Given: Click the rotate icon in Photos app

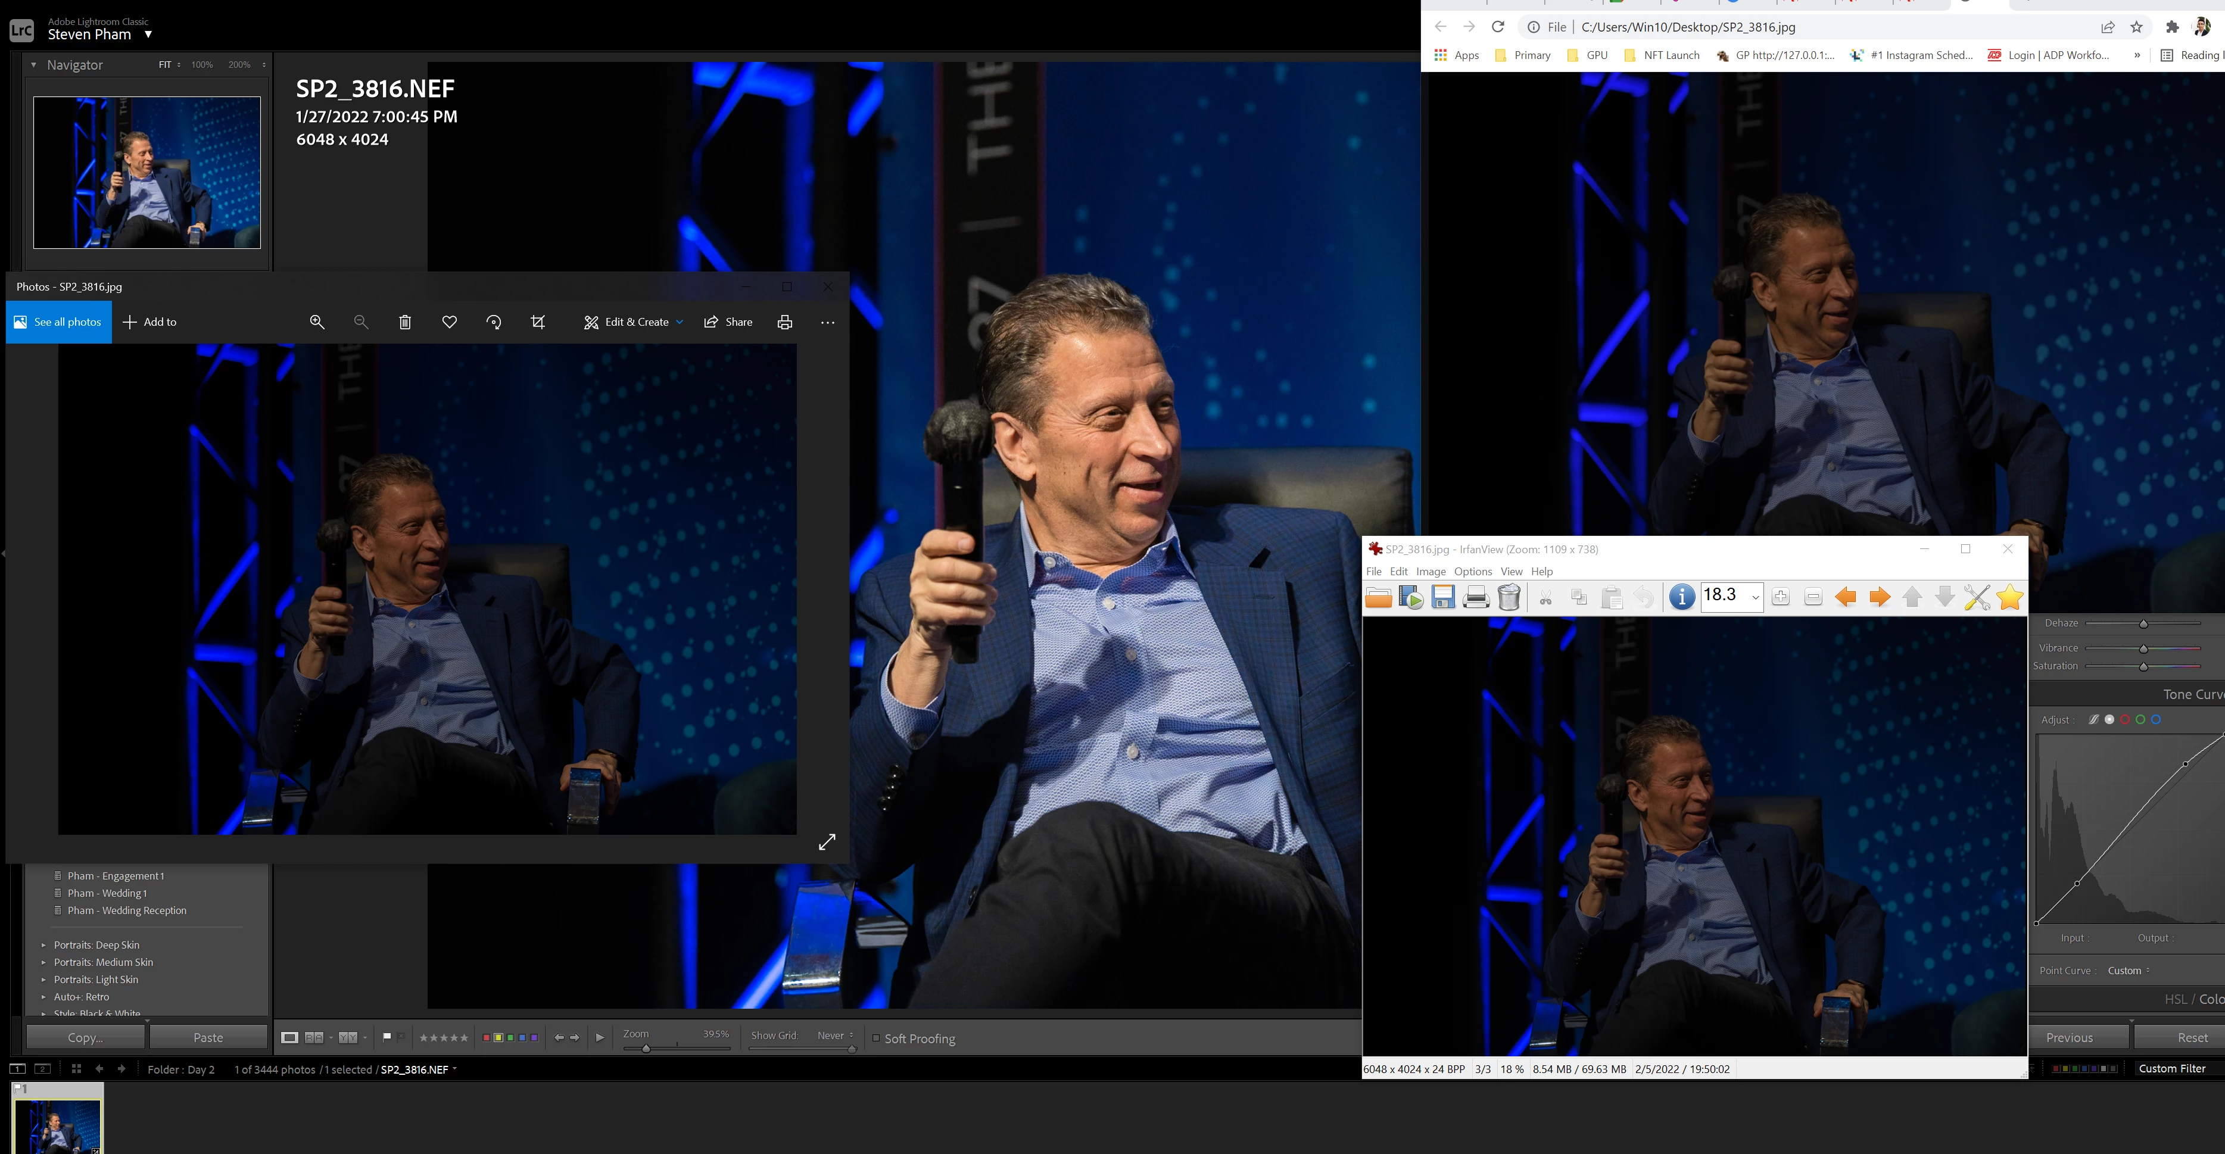Looking at the screenshot, I should (x=493, y=322).
